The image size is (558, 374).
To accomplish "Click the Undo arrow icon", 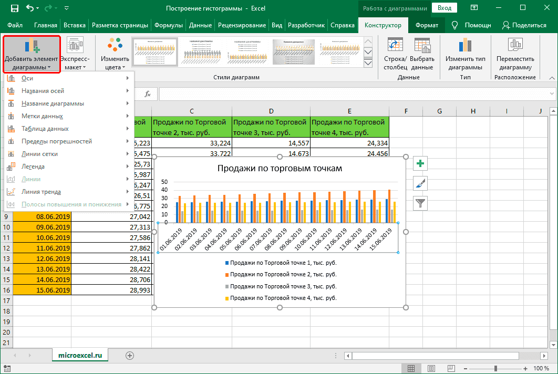I will point(31,8).
